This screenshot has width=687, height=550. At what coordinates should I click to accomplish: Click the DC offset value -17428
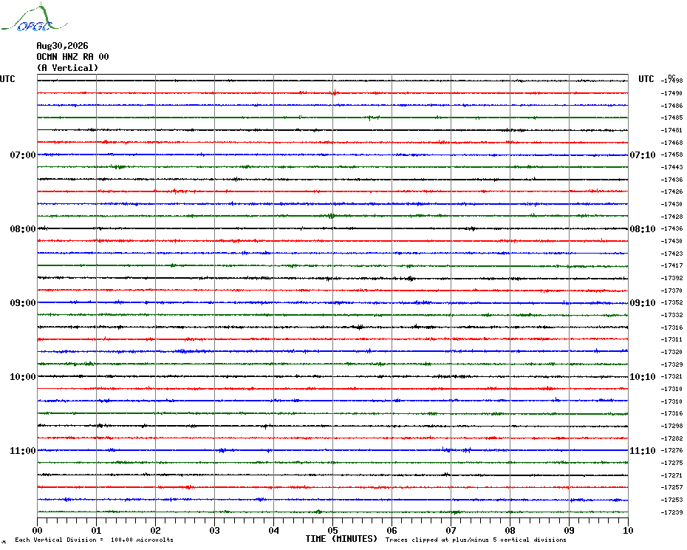671,217
